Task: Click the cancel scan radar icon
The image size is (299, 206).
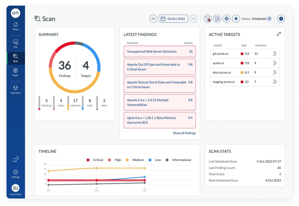Action: point(208,19)
